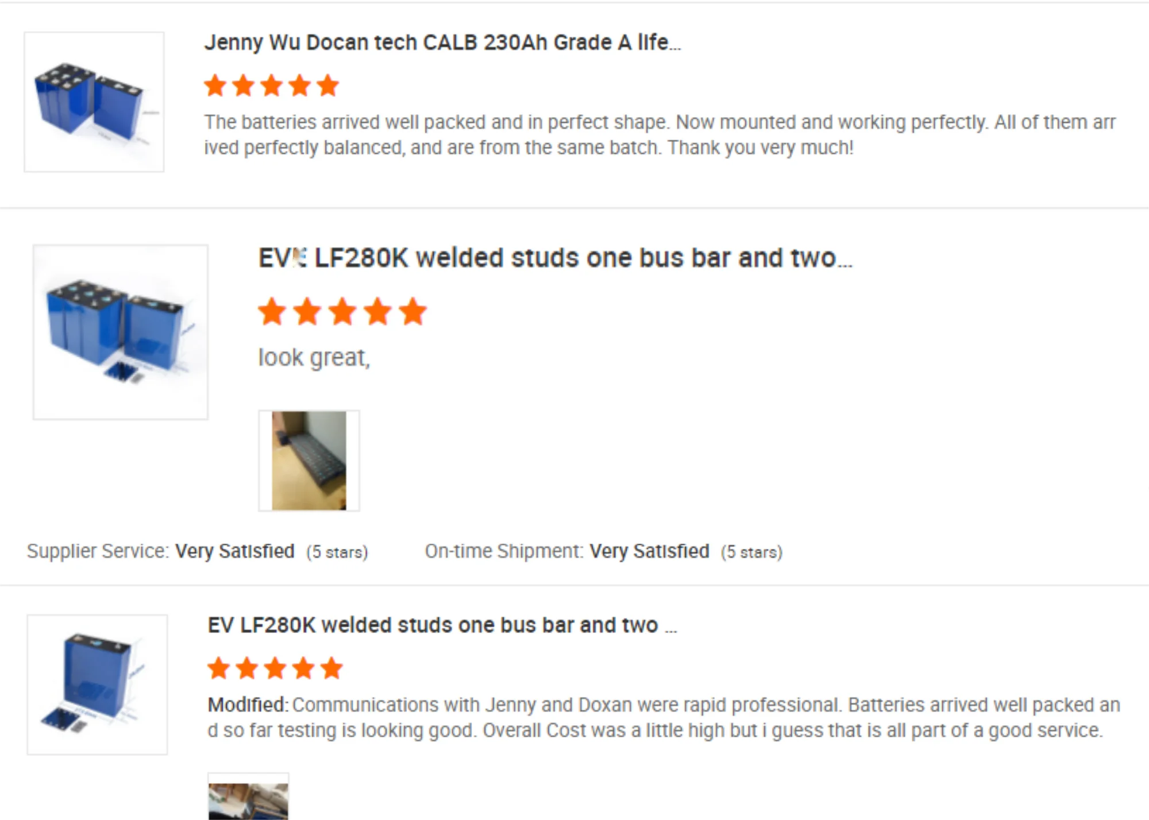Click the third review's last orange star

click(331, 668)
